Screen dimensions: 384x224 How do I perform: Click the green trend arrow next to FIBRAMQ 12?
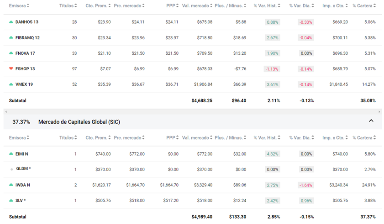point(11,38)
